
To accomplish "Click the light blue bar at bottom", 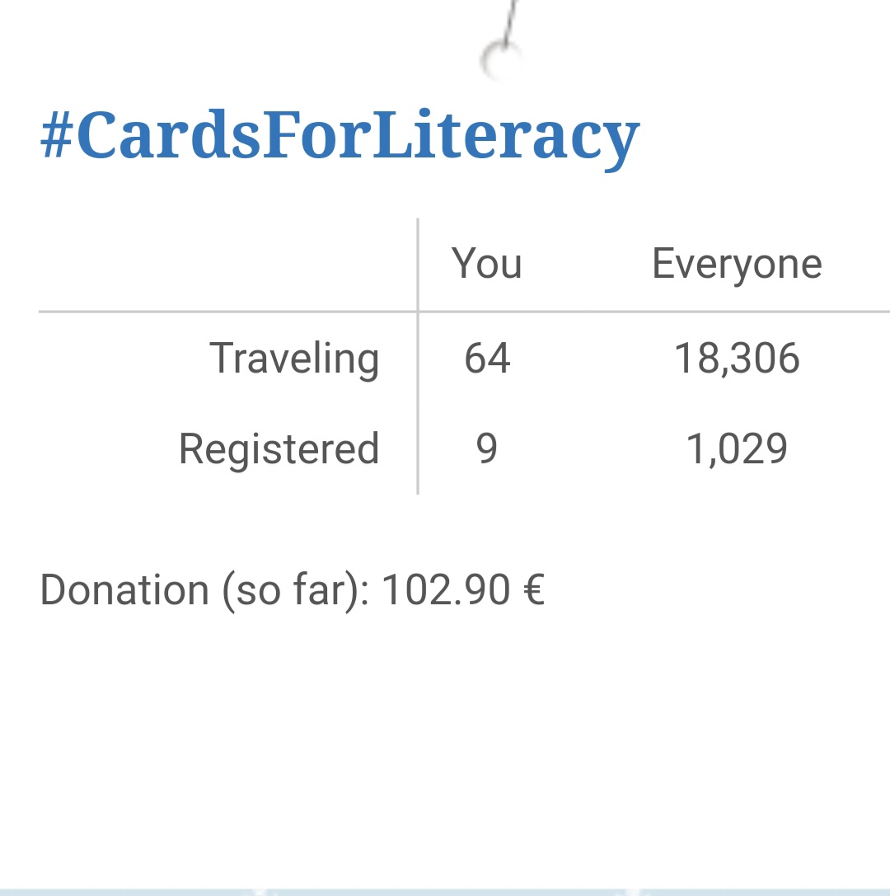I will 445,892.
